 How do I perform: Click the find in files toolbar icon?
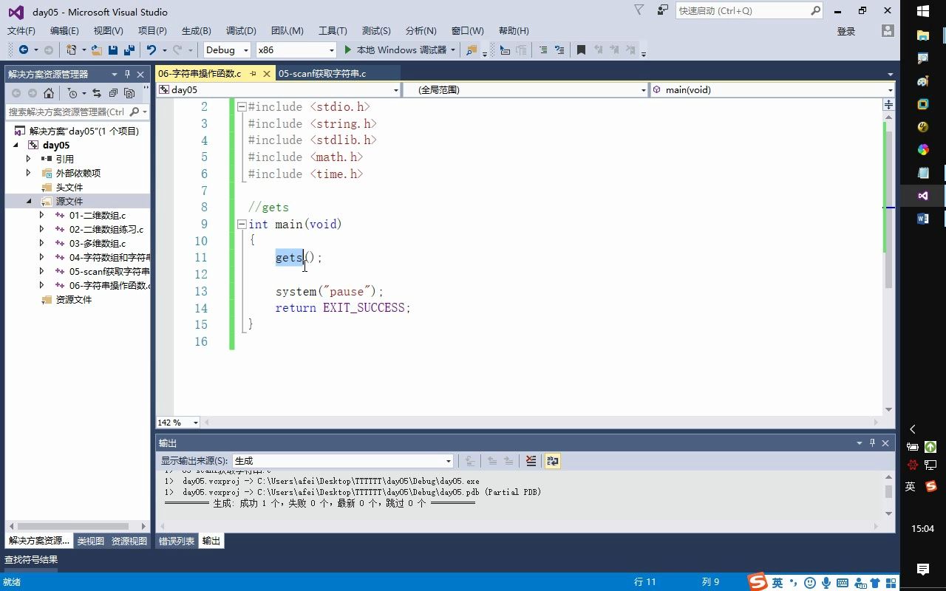[472, 50]
